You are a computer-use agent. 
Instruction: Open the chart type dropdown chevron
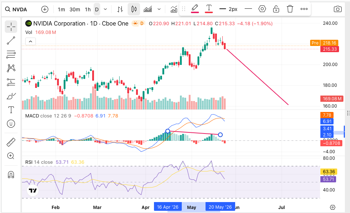click(159, 9)
